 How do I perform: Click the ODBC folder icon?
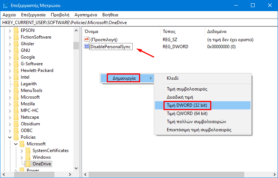point(16,131)
